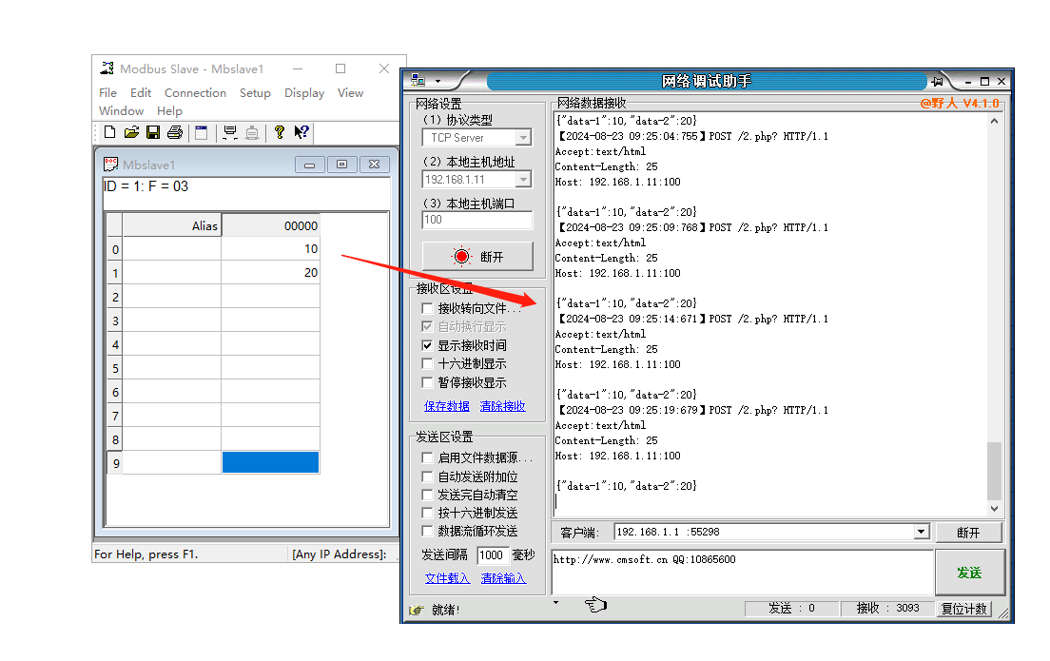Viewport: 1050px width, 661px height.
Task: Open the Display menu in Modbus Slave
Action: [x=304, y=92]
